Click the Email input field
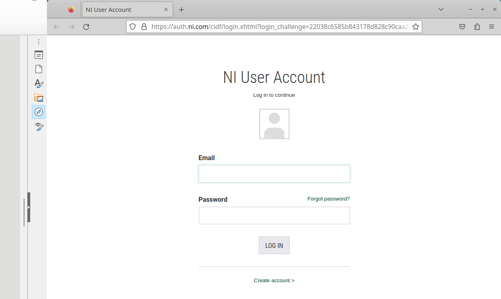 click(x=274, y=174)
